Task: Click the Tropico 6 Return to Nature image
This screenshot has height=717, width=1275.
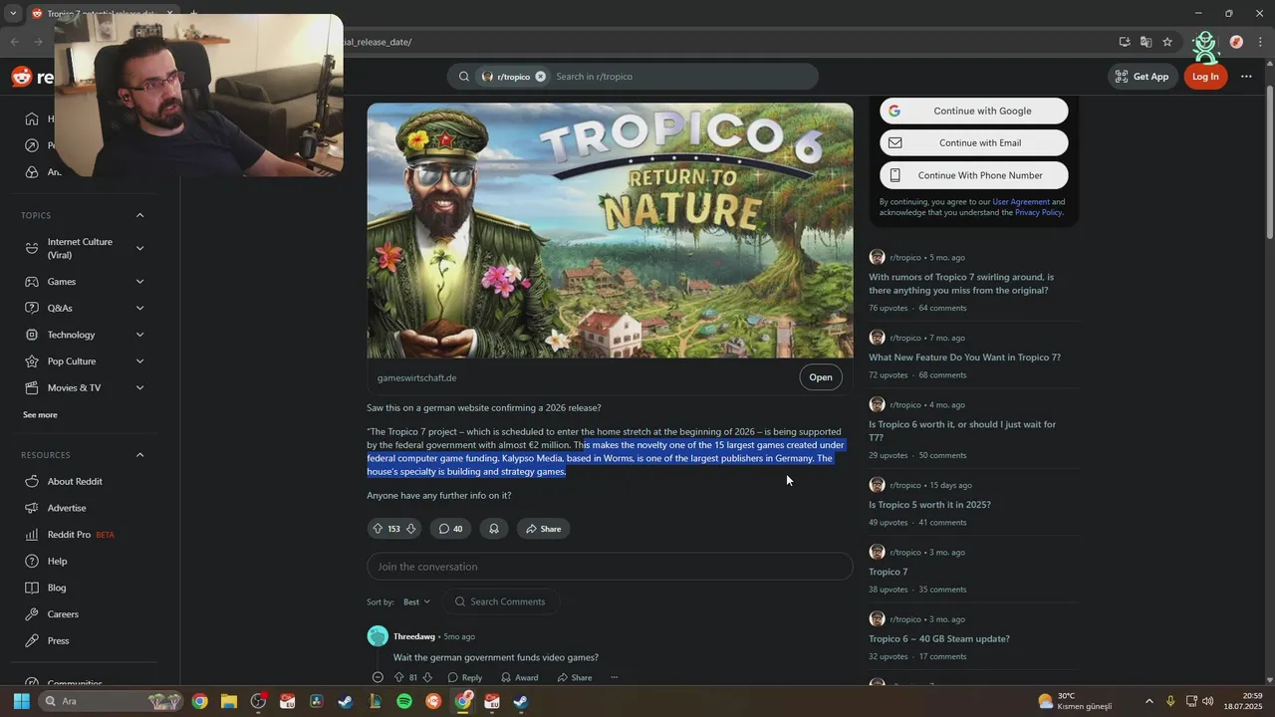Action: click(x=610, y=231)
